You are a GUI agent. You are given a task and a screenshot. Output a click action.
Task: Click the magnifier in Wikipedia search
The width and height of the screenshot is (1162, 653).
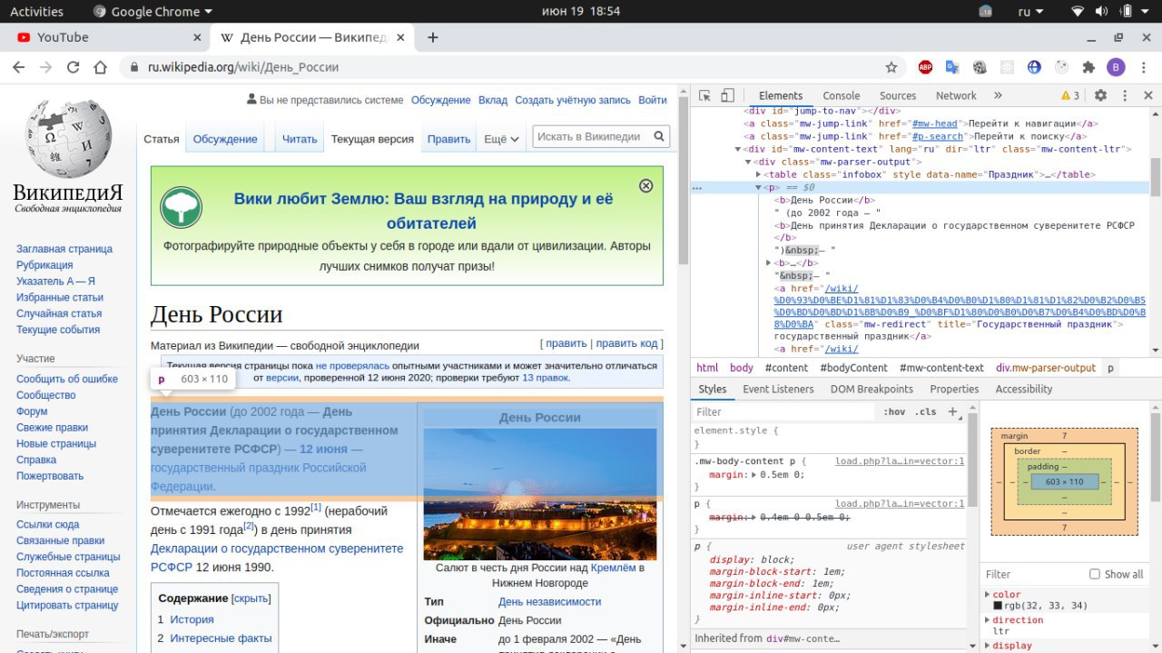[659, 137]
